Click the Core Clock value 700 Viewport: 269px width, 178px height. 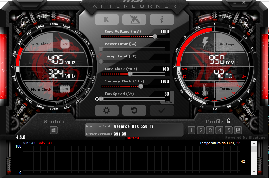[166, 69]
